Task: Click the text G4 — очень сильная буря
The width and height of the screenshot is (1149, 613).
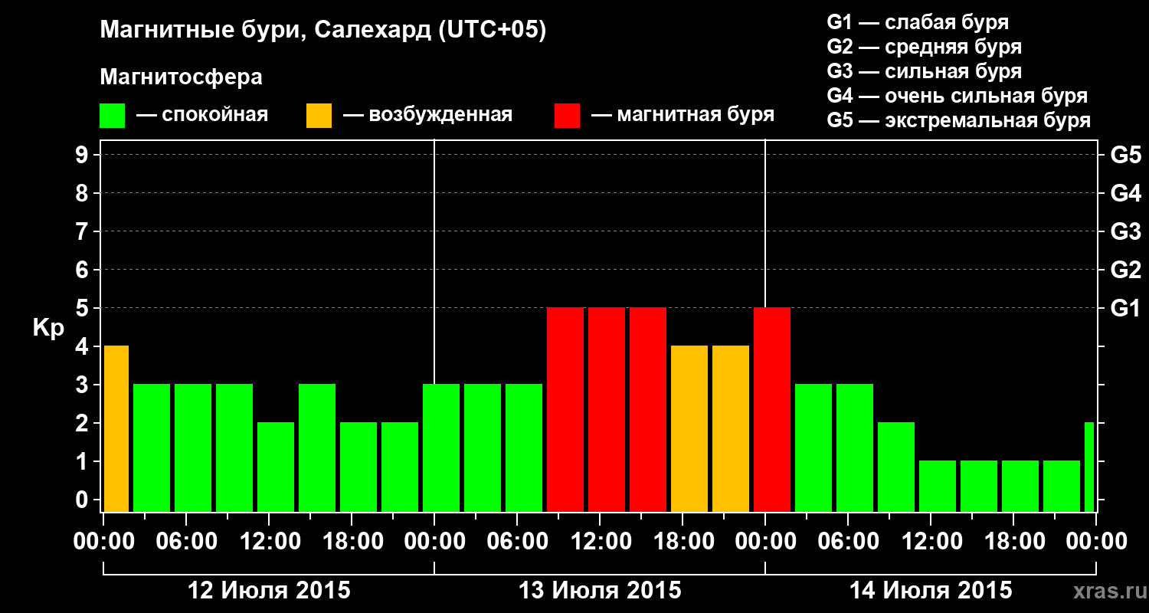Action: click(957, 96)
